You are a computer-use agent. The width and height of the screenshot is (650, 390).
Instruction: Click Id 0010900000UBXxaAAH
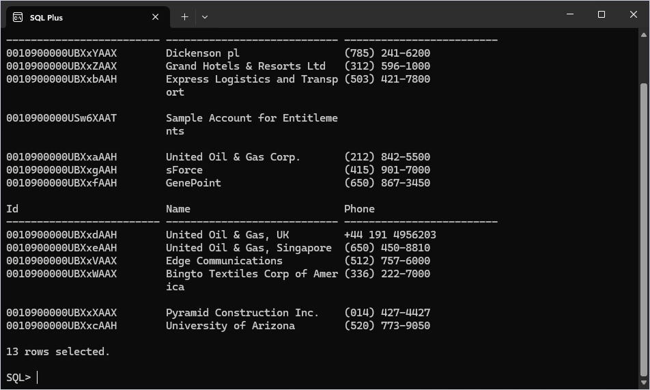(x=61, y=157)
